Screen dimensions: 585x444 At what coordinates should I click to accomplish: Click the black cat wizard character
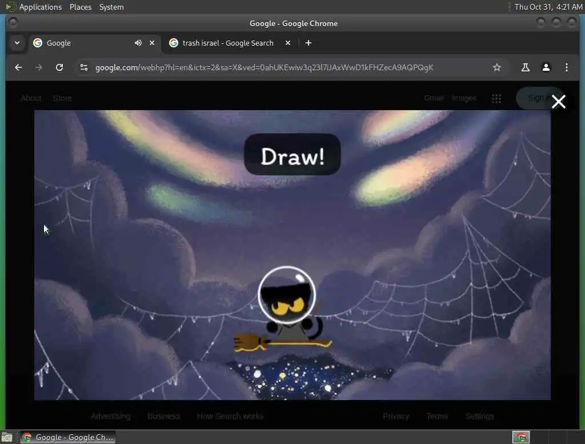click(x=286, y=309)
